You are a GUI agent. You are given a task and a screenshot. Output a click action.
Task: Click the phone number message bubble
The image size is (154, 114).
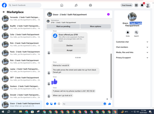[x=74, y=91]
